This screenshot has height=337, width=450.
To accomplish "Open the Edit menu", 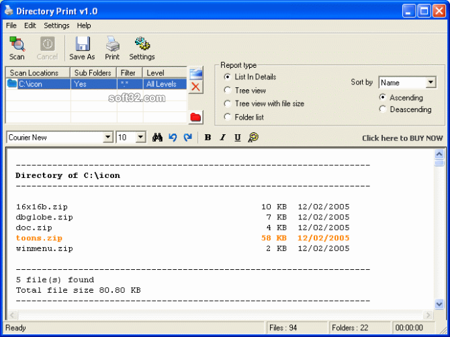I will (x=30, y=26).
